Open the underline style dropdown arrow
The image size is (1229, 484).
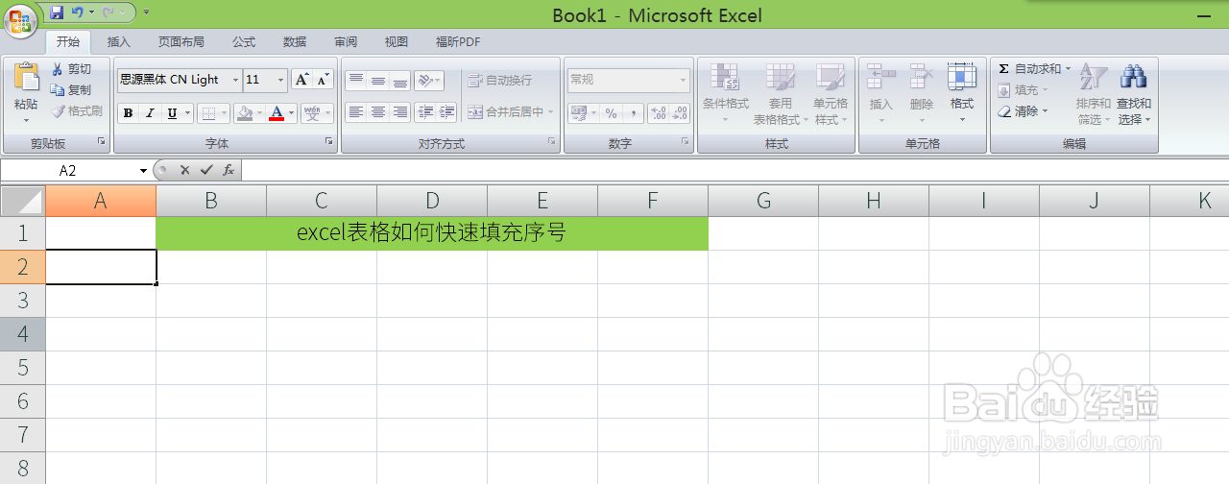187,113
